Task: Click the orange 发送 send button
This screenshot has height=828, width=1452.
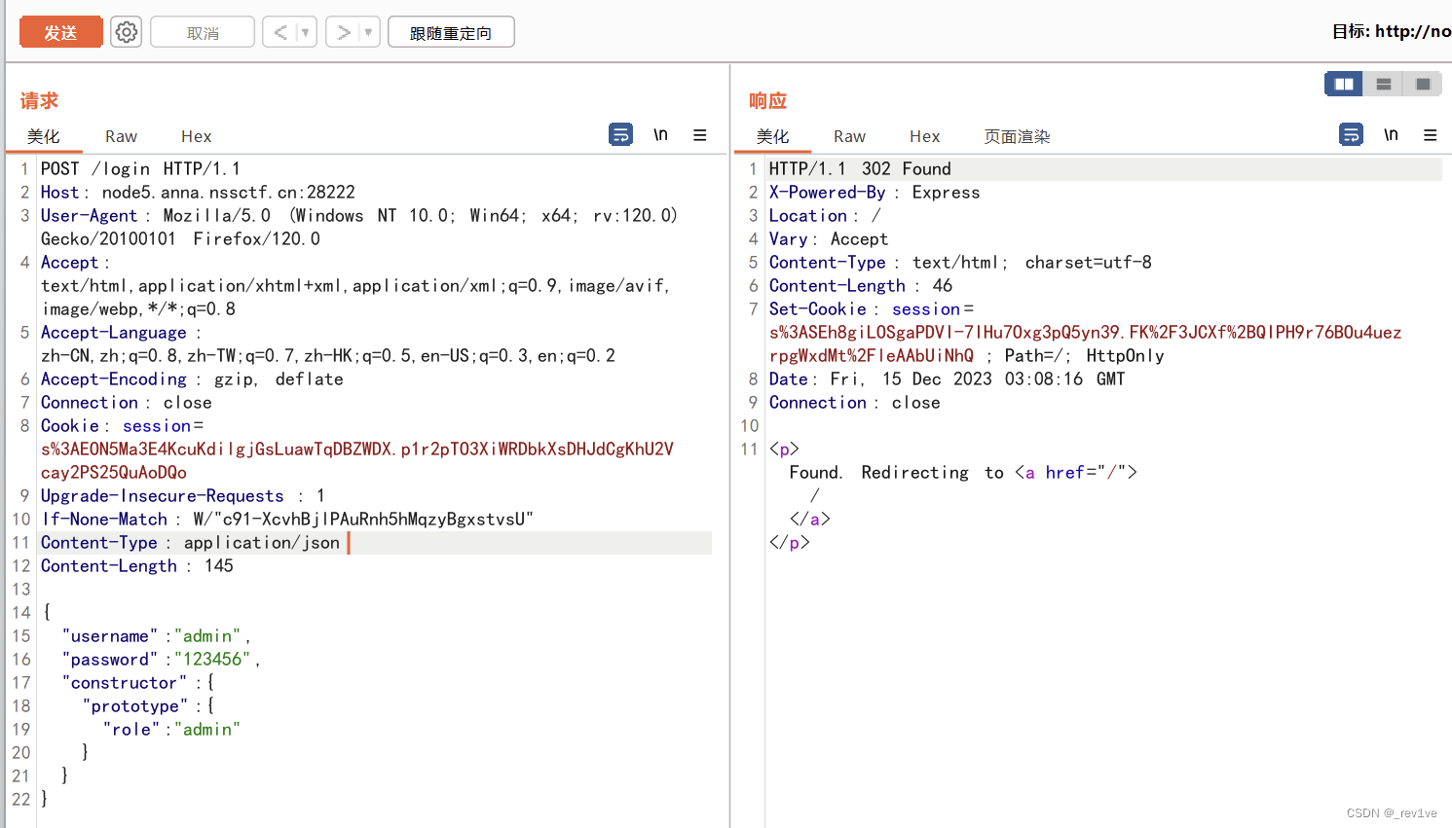Action: (60, 32)
